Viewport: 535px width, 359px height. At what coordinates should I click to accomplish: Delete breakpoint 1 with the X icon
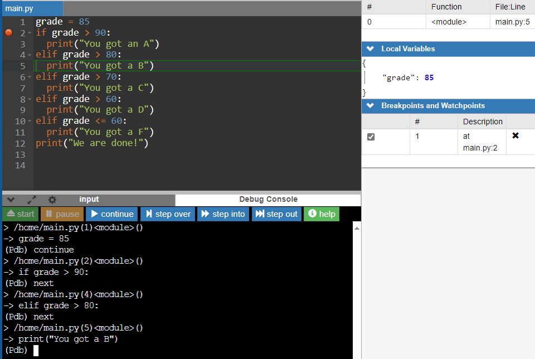[x=515, y=135]
